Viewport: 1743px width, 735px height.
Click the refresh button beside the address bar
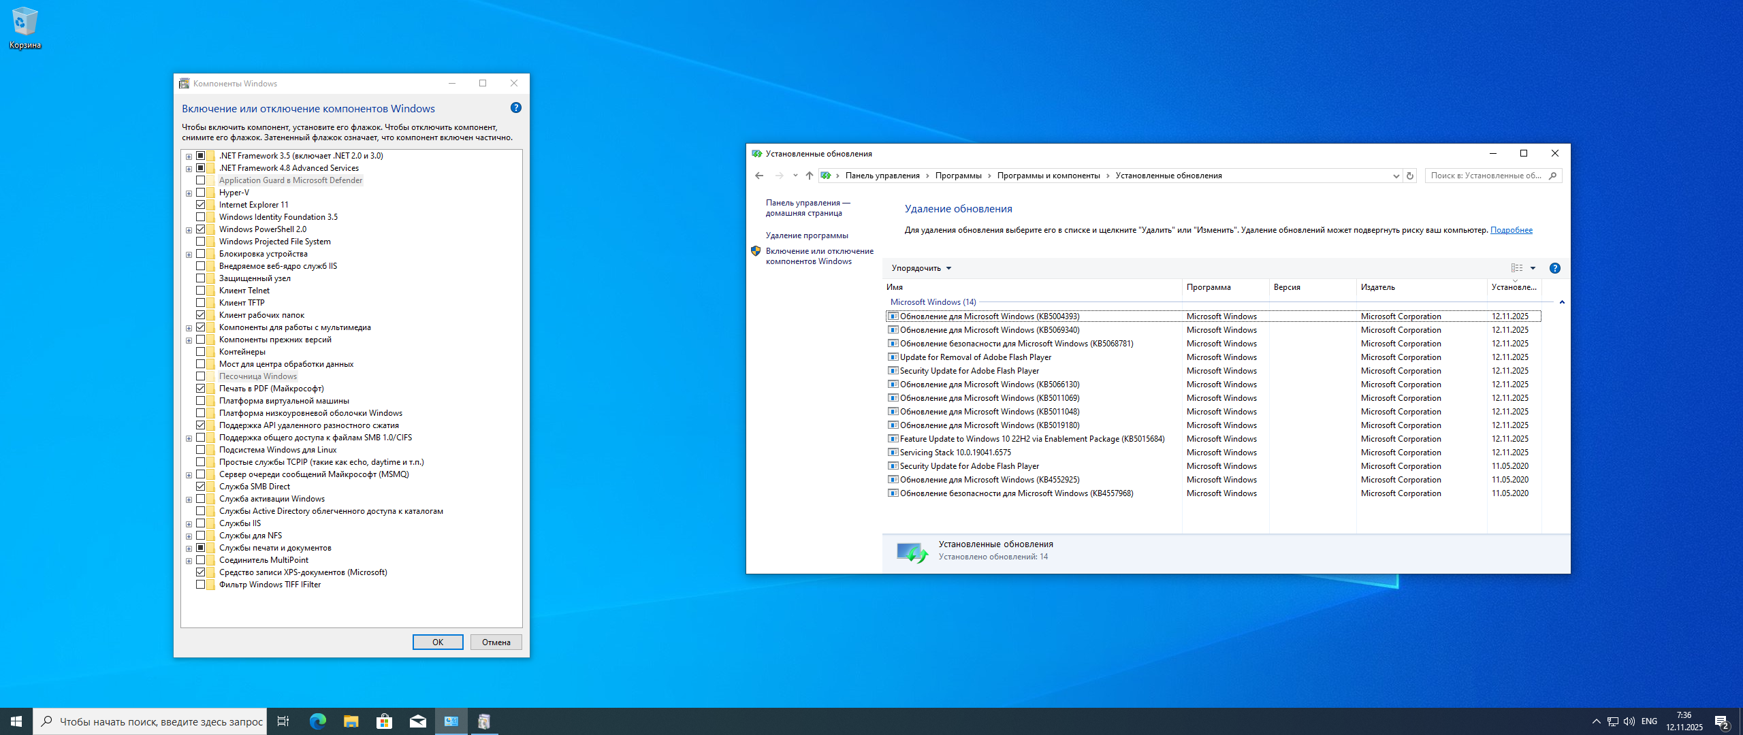coord(1410,176)
